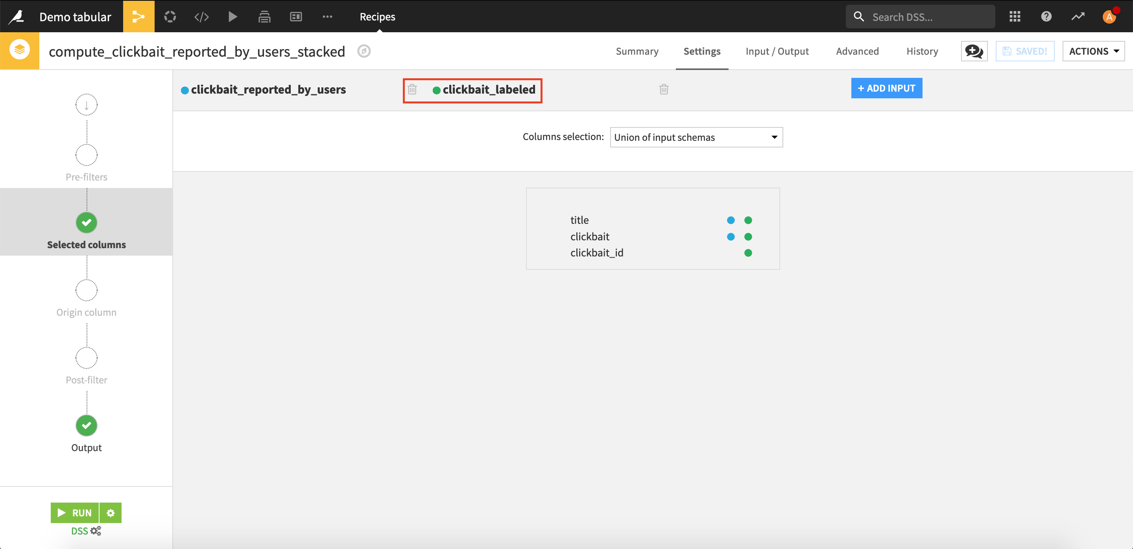Image resolution: width=1133 pixels, height=549 pixels.
Task: Open the more options ellipsis menu
Action: click(327, 17)
